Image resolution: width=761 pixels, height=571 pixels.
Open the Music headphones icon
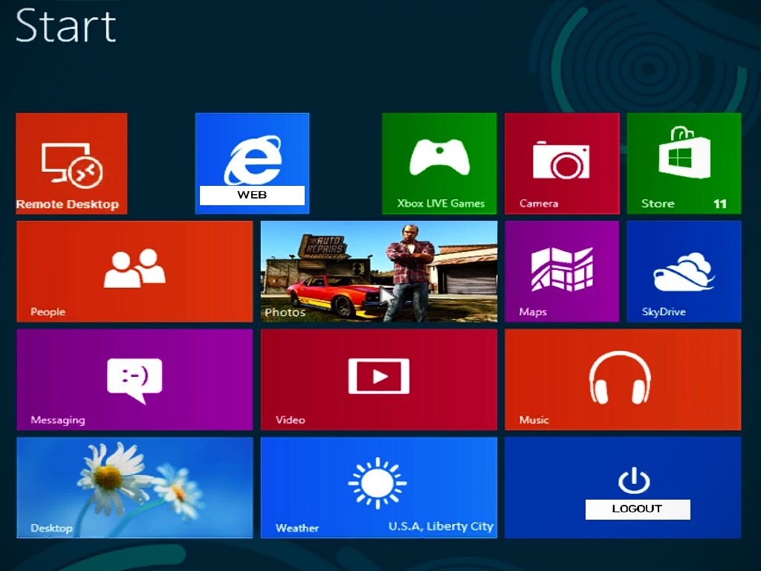[x=620, y=377]
